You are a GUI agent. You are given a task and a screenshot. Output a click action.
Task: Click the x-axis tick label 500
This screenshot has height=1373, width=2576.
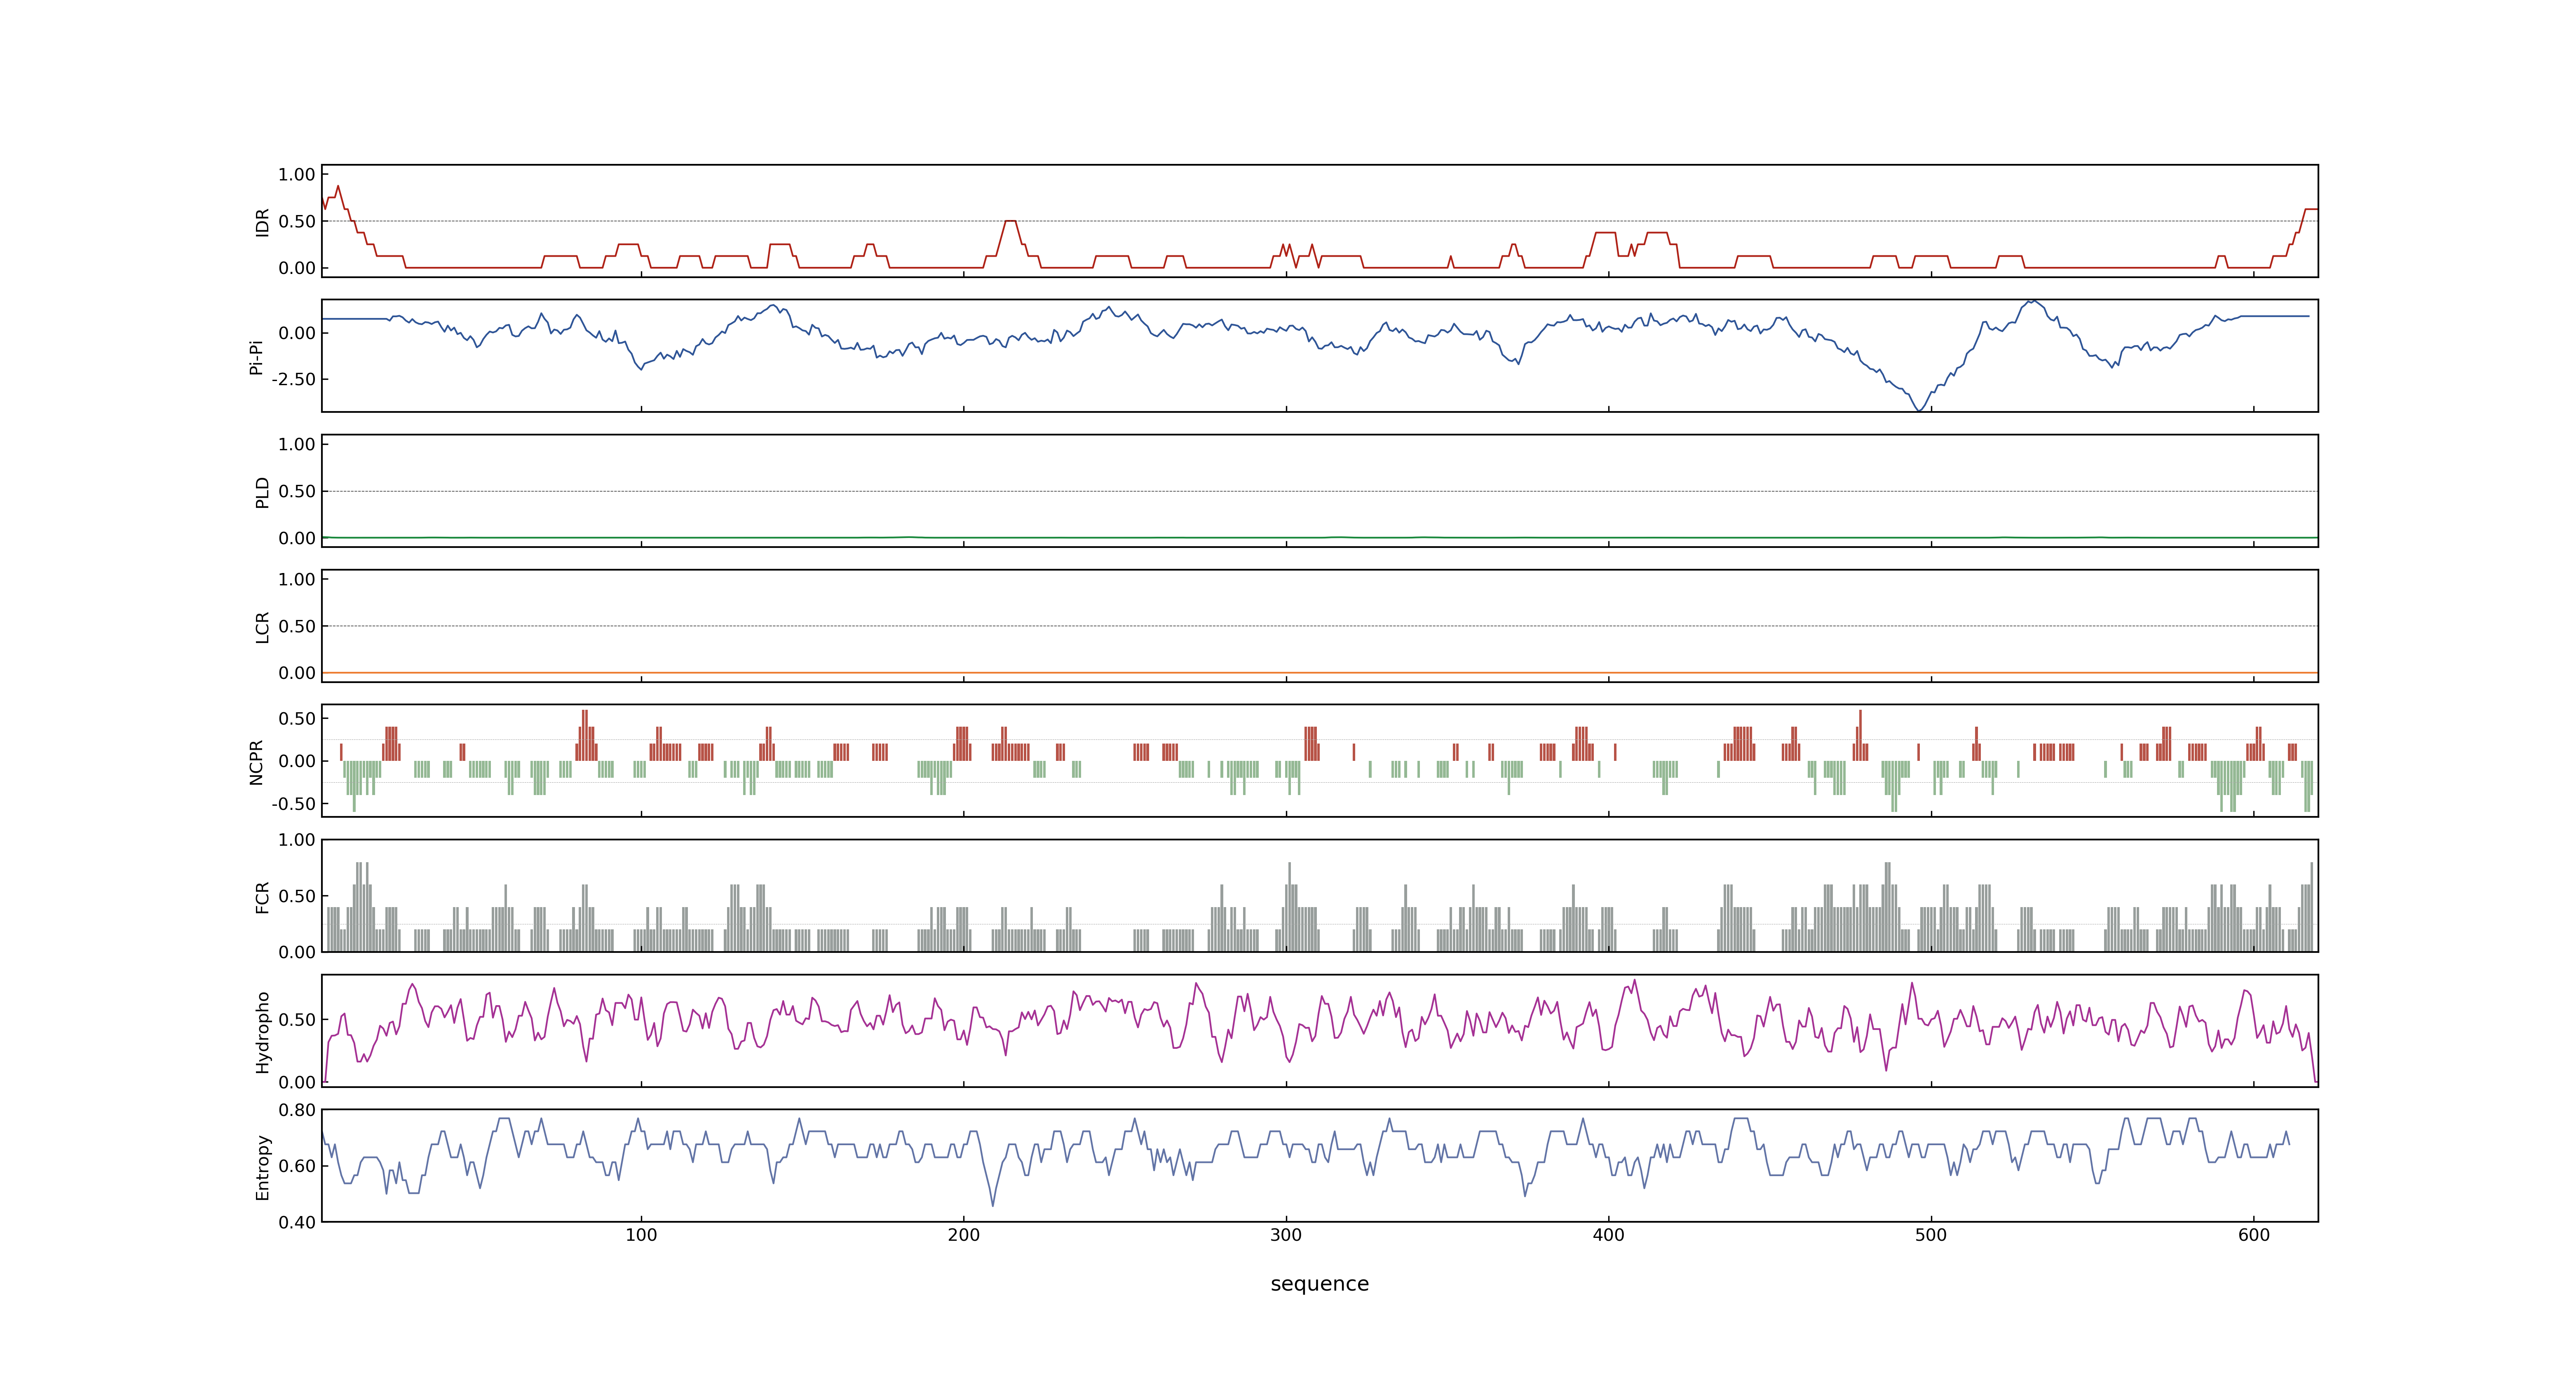click(x=1931, y=1235)
